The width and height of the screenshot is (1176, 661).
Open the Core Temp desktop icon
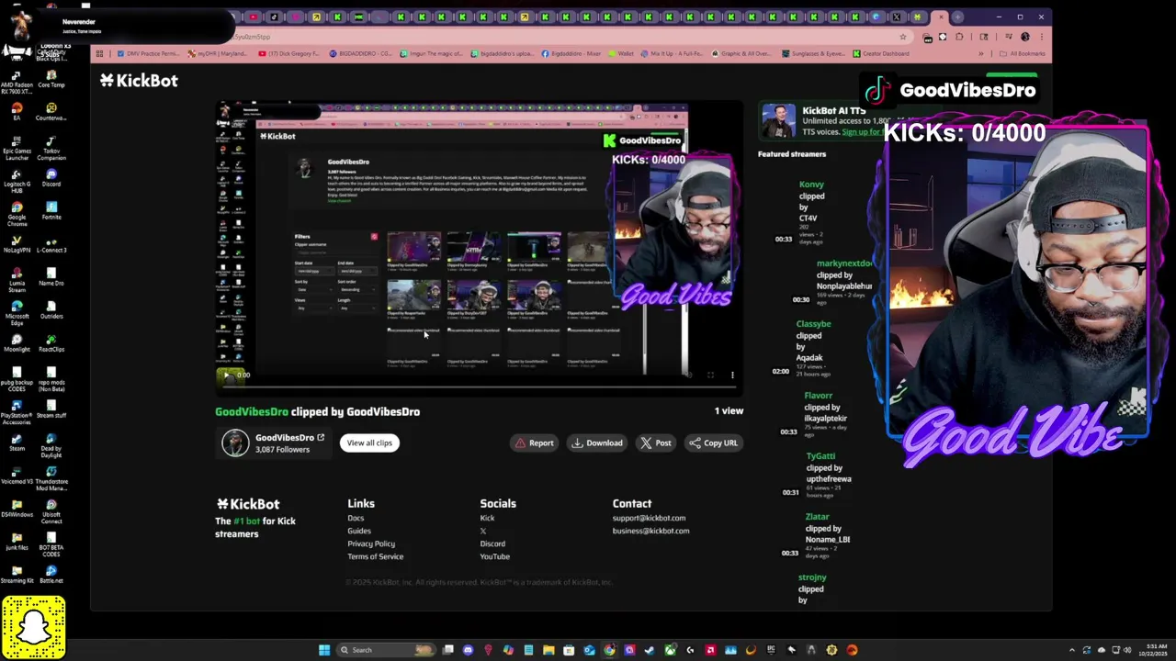pos(51,79)
